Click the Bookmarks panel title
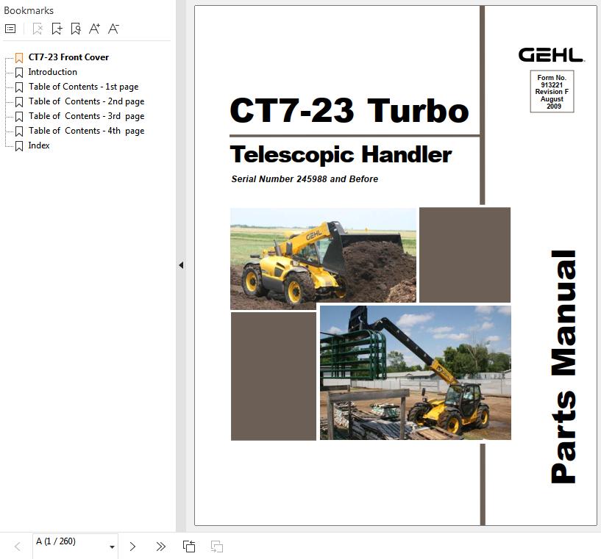The image size is (601, 559). [x=29, y=10]
